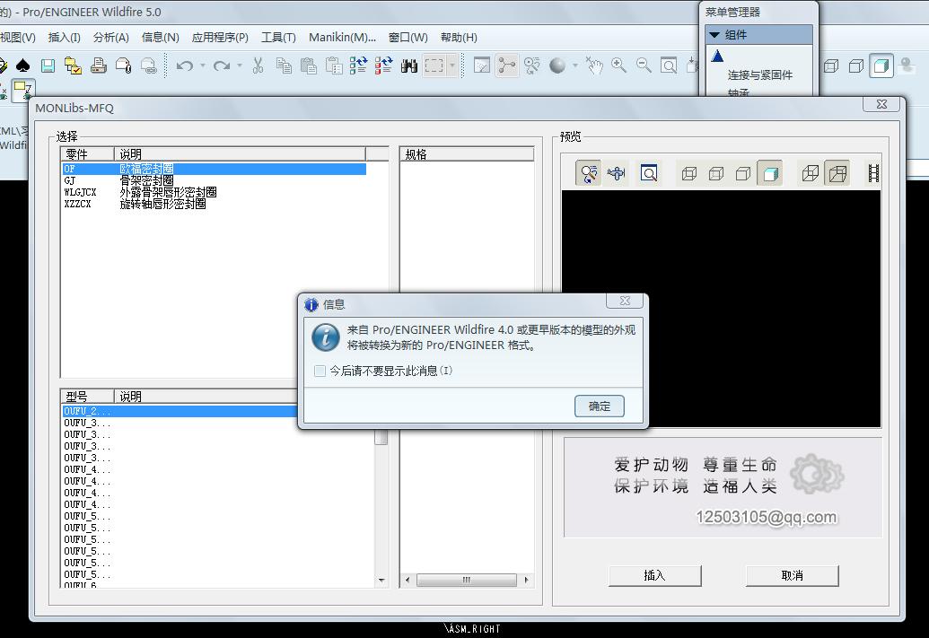Toggle No Hidden display in preview toolbar

[x=743, y=173]
